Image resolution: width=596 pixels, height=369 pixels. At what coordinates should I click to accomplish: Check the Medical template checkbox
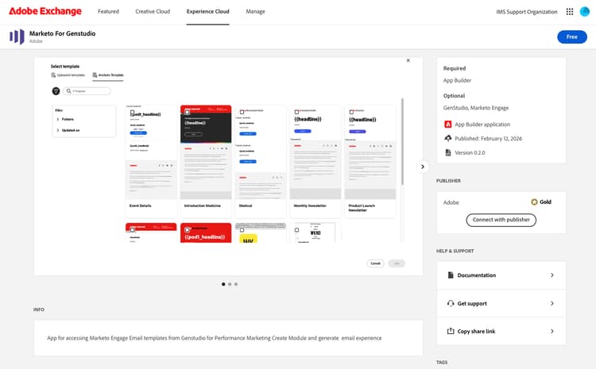pyautogui.click(x=242, y=112)
